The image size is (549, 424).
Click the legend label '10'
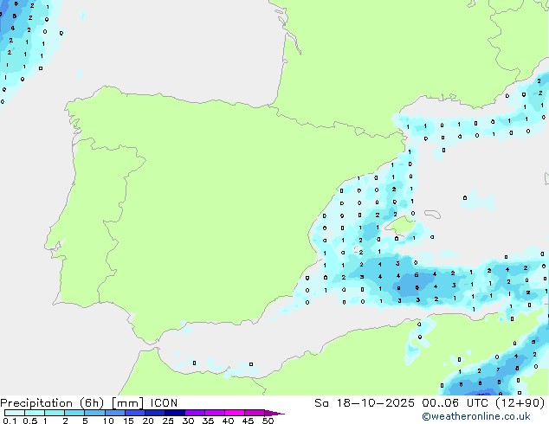tap(108, 421)
